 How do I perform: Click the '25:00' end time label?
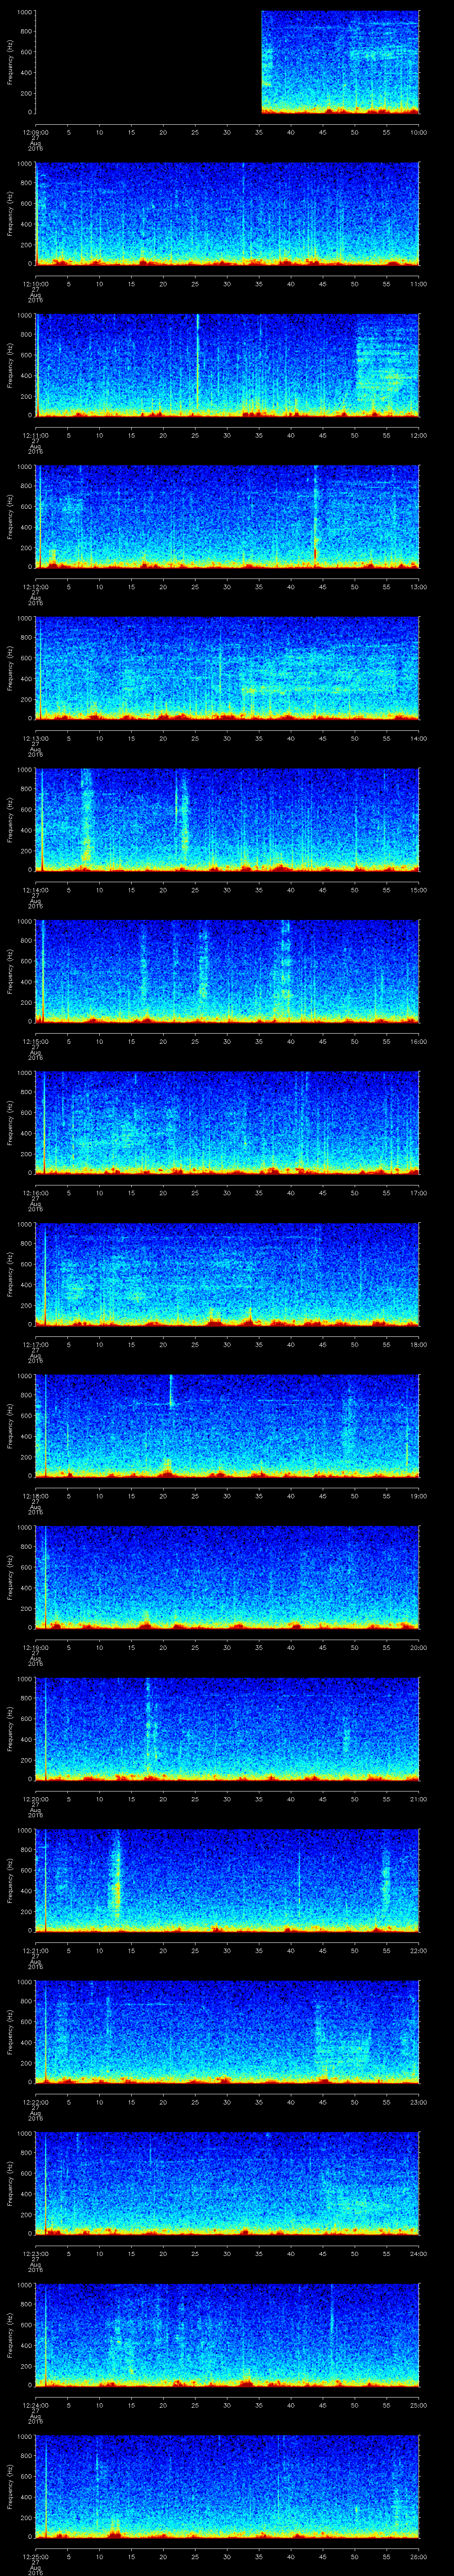(419, 2405)
